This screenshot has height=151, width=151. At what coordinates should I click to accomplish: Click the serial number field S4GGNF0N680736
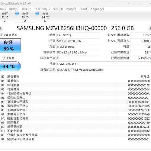click(x=78, y=41)
